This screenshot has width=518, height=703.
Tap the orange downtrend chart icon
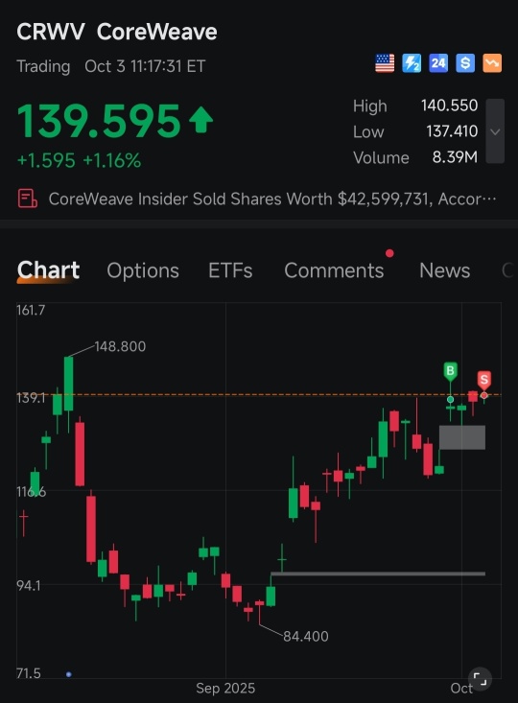(492, 63)
